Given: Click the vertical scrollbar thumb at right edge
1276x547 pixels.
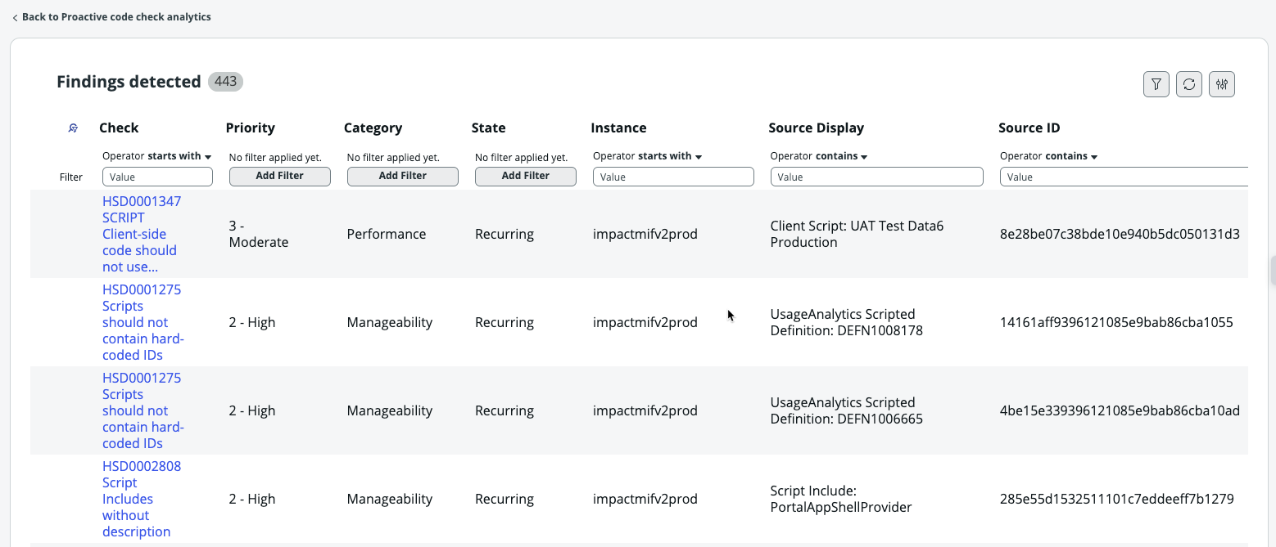Looking at the screenshot, I should [1273, 271].
